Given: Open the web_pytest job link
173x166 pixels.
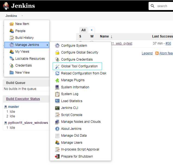Looking at the screenshot, I should 122,43.
